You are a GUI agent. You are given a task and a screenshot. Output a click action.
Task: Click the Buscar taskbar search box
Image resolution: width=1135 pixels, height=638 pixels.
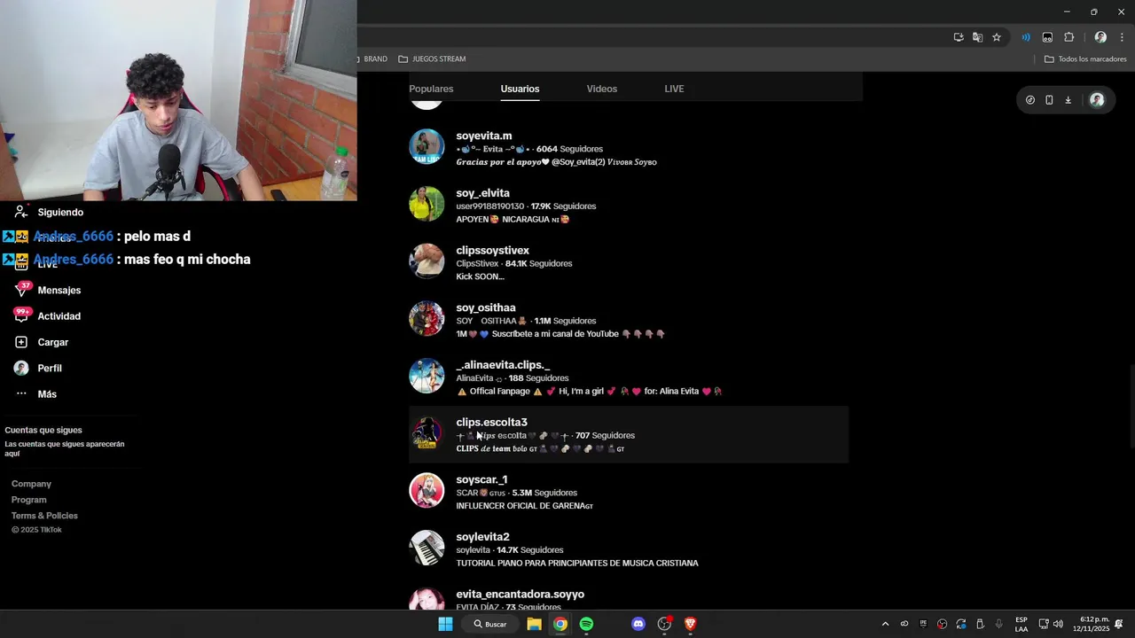click(490, 624)
